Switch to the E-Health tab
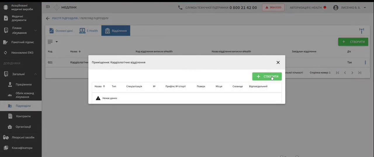The width and height of the screenshot is (374, 157). (89, 31)
